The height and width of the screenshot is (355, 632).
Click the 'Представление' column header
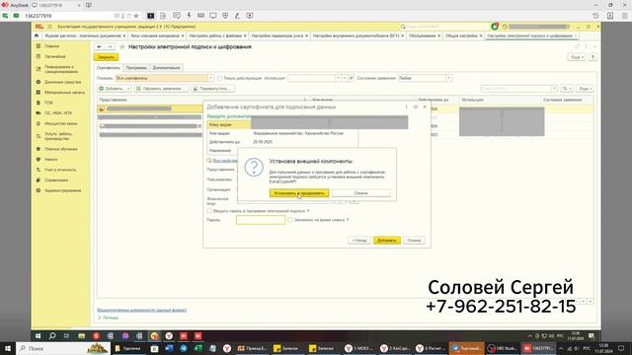click(113, 100)
